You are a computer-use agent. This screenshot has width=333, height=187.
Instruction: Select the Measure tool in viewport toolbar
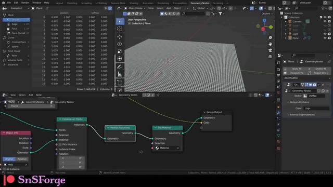[x=120, y=74]
